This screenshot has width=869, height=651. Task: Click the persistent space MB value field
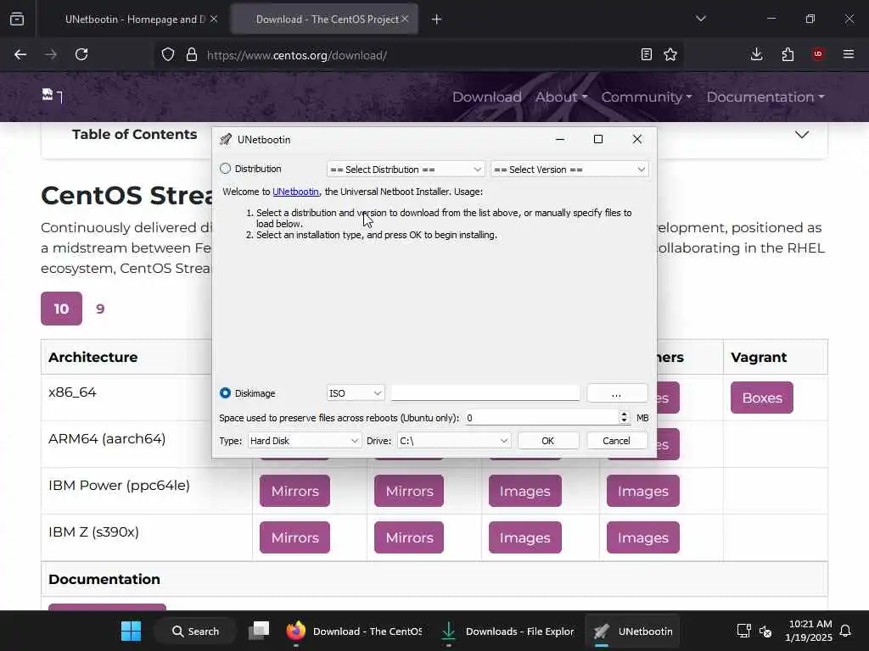[x=541, y=418]
